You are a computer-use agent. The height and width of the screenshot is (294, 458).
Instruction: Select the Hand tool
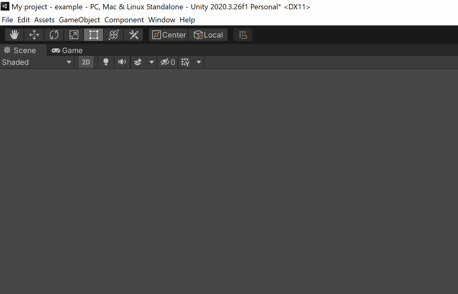(x=14, y=35)
